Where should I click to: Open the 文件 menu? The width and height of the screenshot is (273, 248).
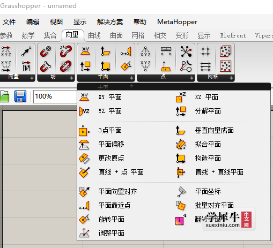tap(9, 22)
